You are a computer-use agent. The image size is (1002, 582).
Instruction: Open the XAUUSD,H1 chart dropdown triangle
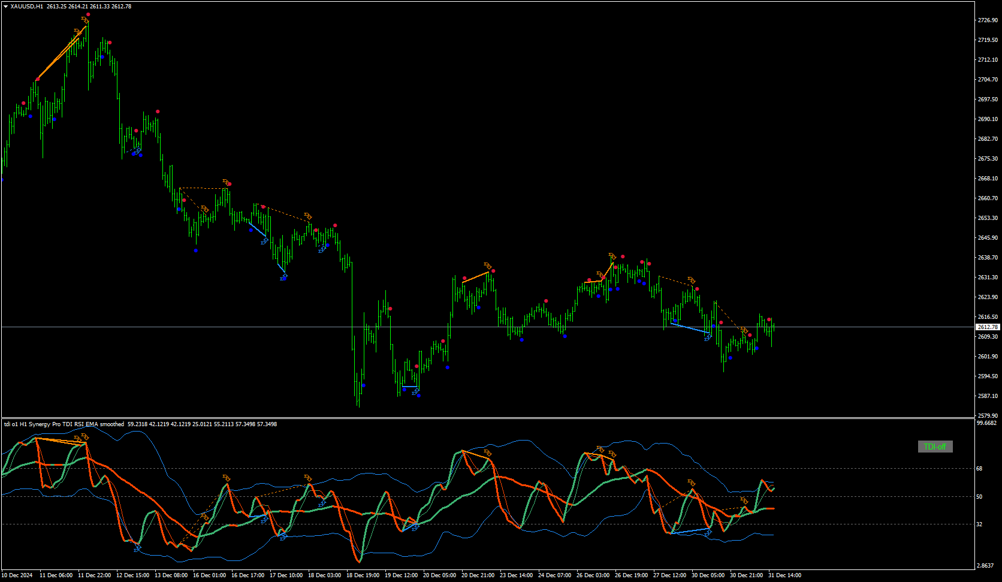[5, 7]
